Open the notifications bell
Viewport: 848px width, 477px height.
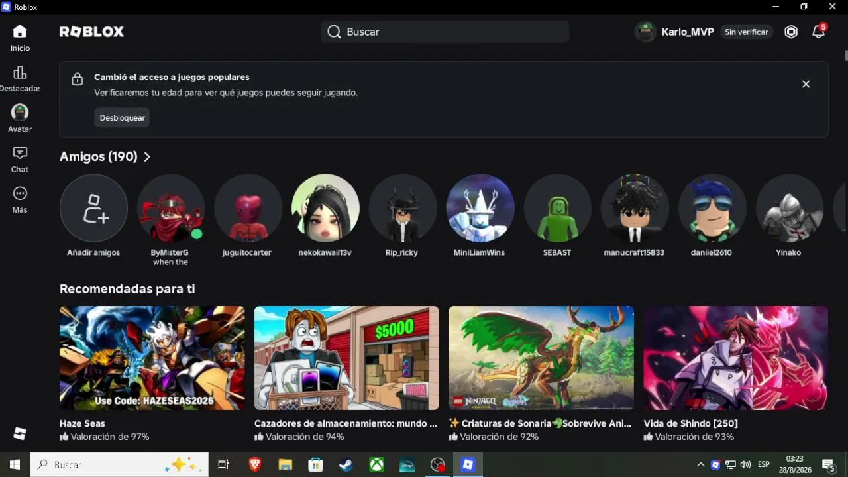coord(818,32)
